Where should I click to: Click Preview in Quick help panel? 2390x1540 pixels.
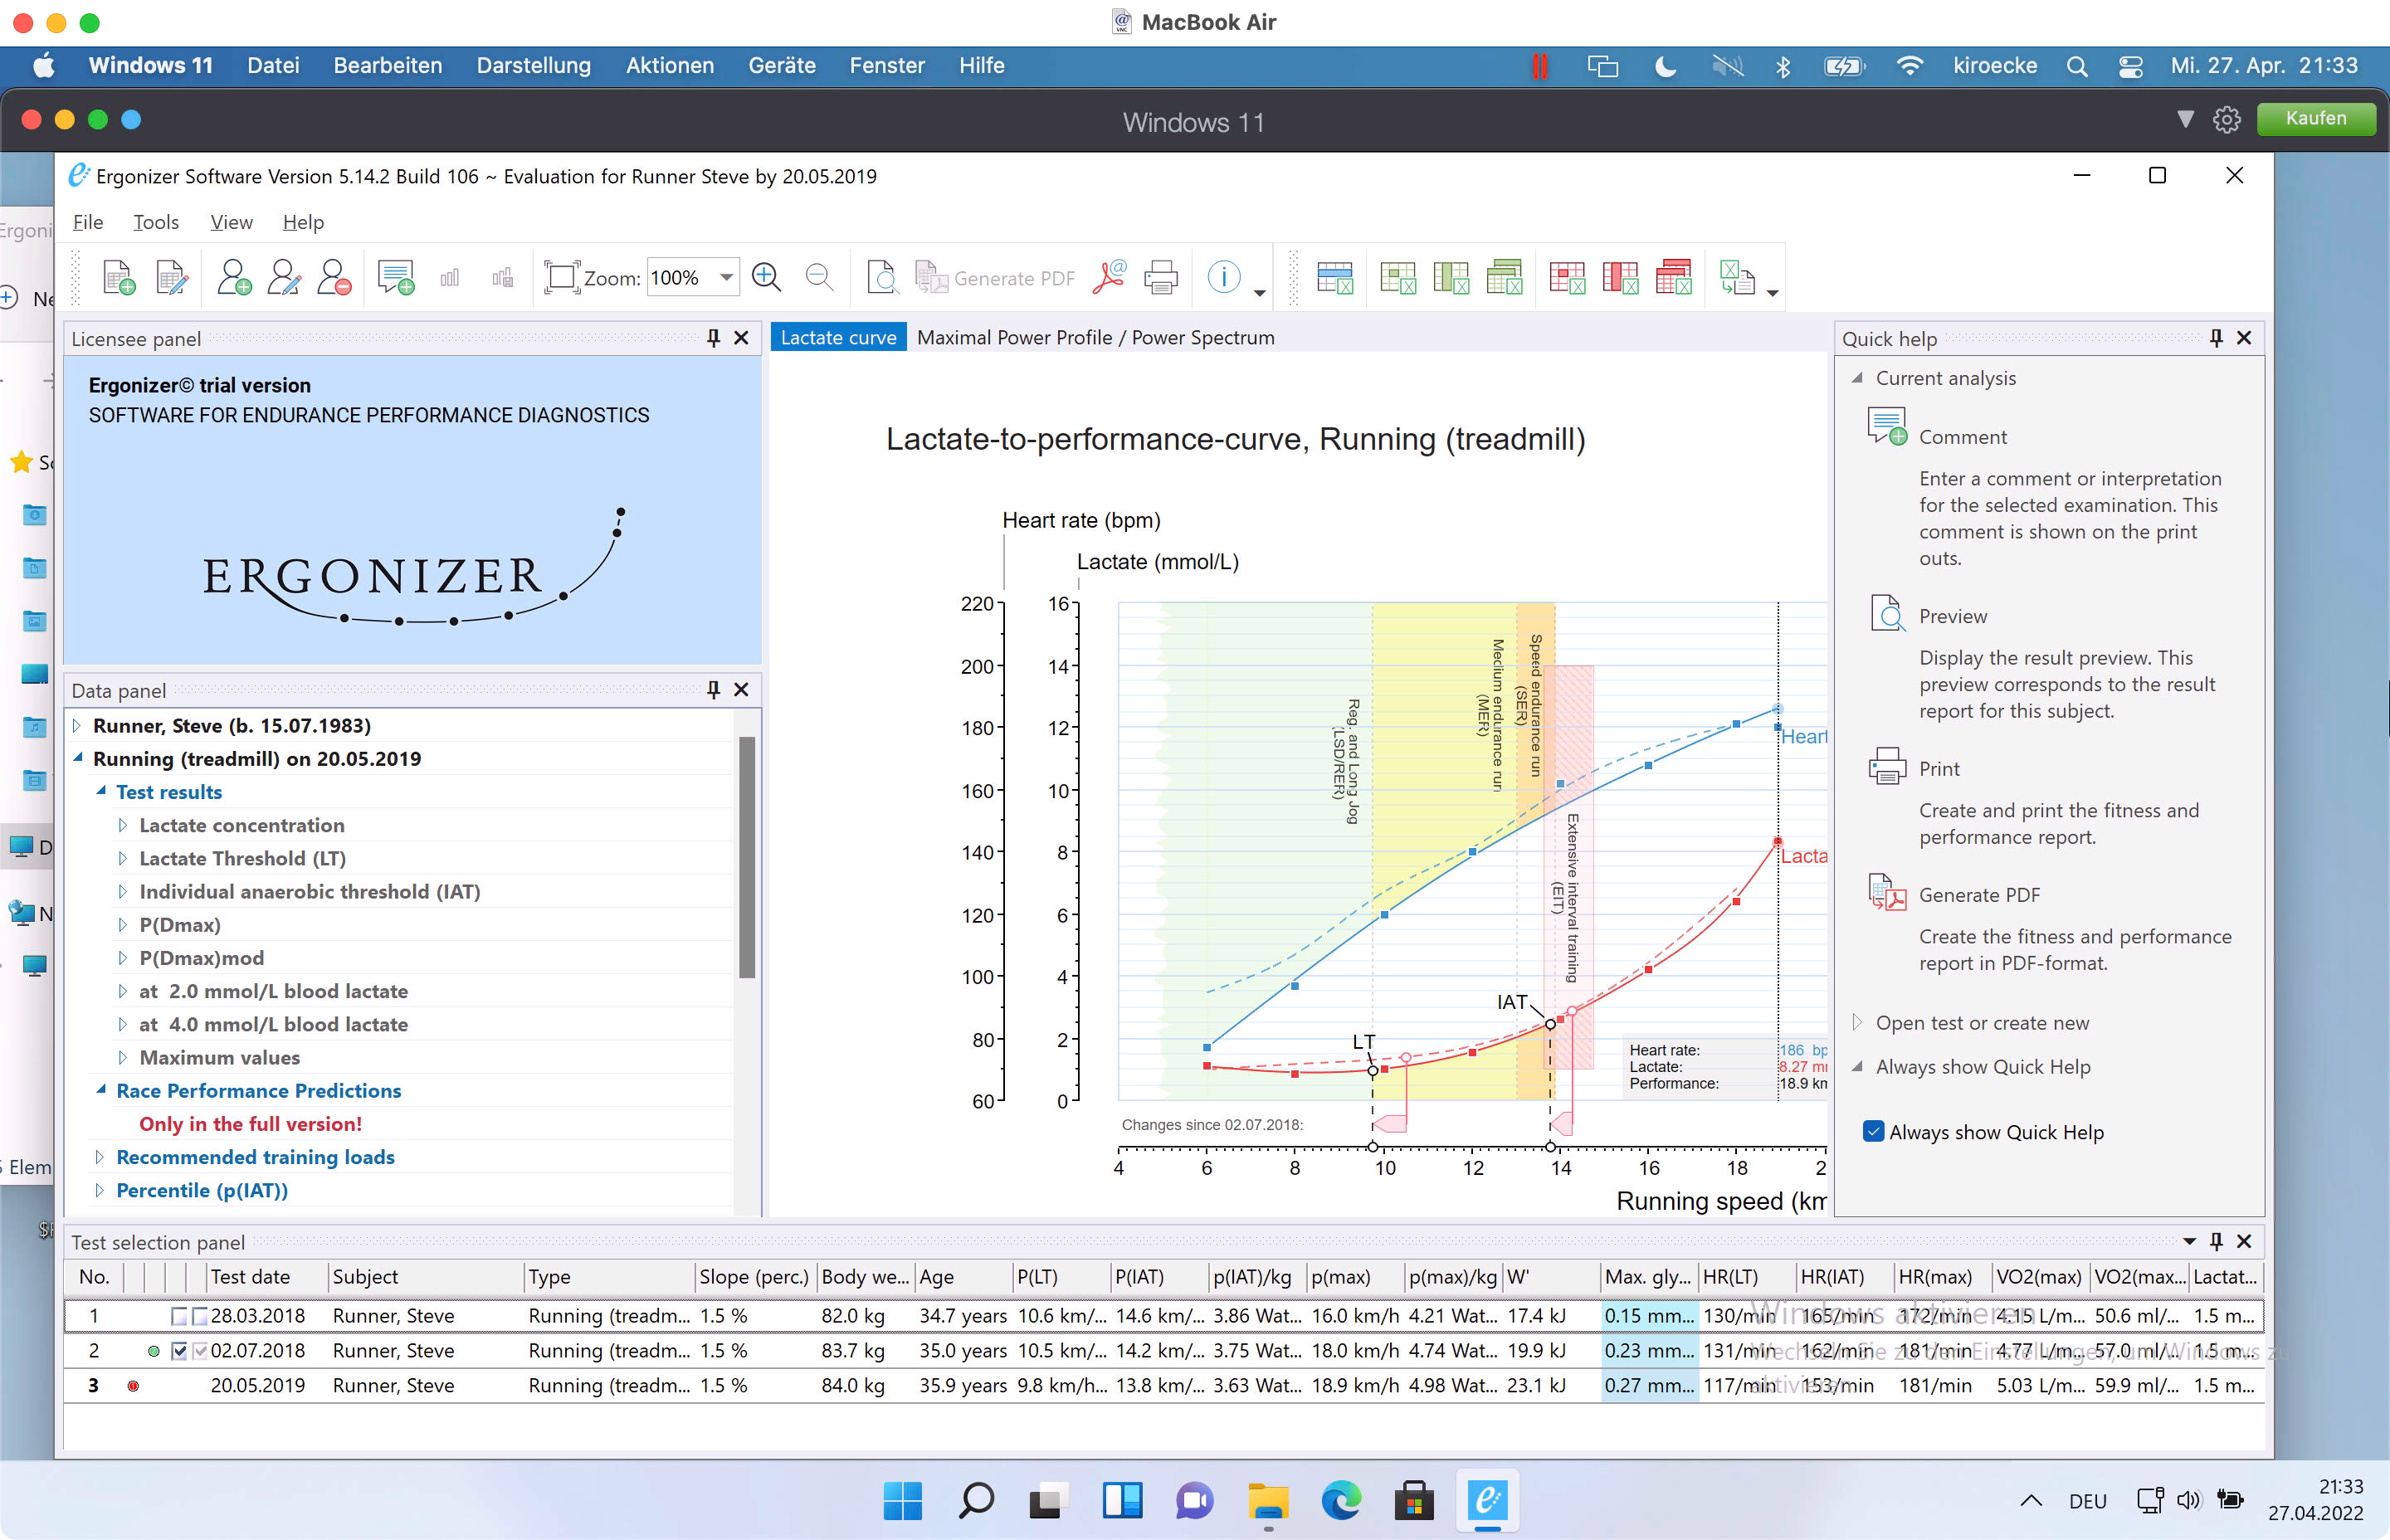(1953, 616)
